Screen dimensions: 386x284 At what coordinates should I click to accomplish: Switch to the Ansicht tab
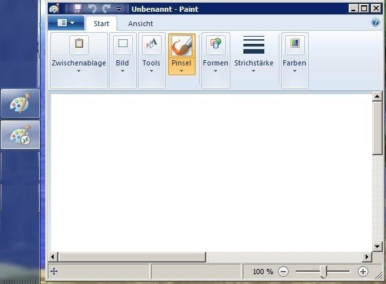pos(141,24)
